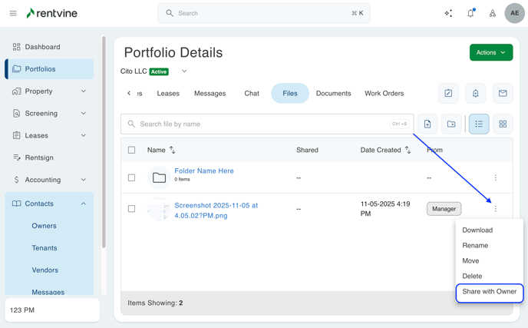Check the Screenshot file row checkbox
Viewport: 528px width, 328px height.
(131, 209)
